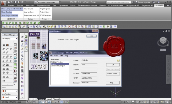Open the ANSI Piping dropdown
This screenshot has width=172, height=104.
(10, 39)
